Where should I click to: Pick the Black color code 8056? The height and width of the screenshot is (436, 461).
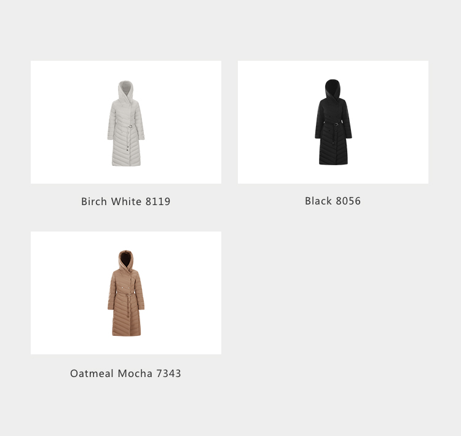(x=348, y=201)
